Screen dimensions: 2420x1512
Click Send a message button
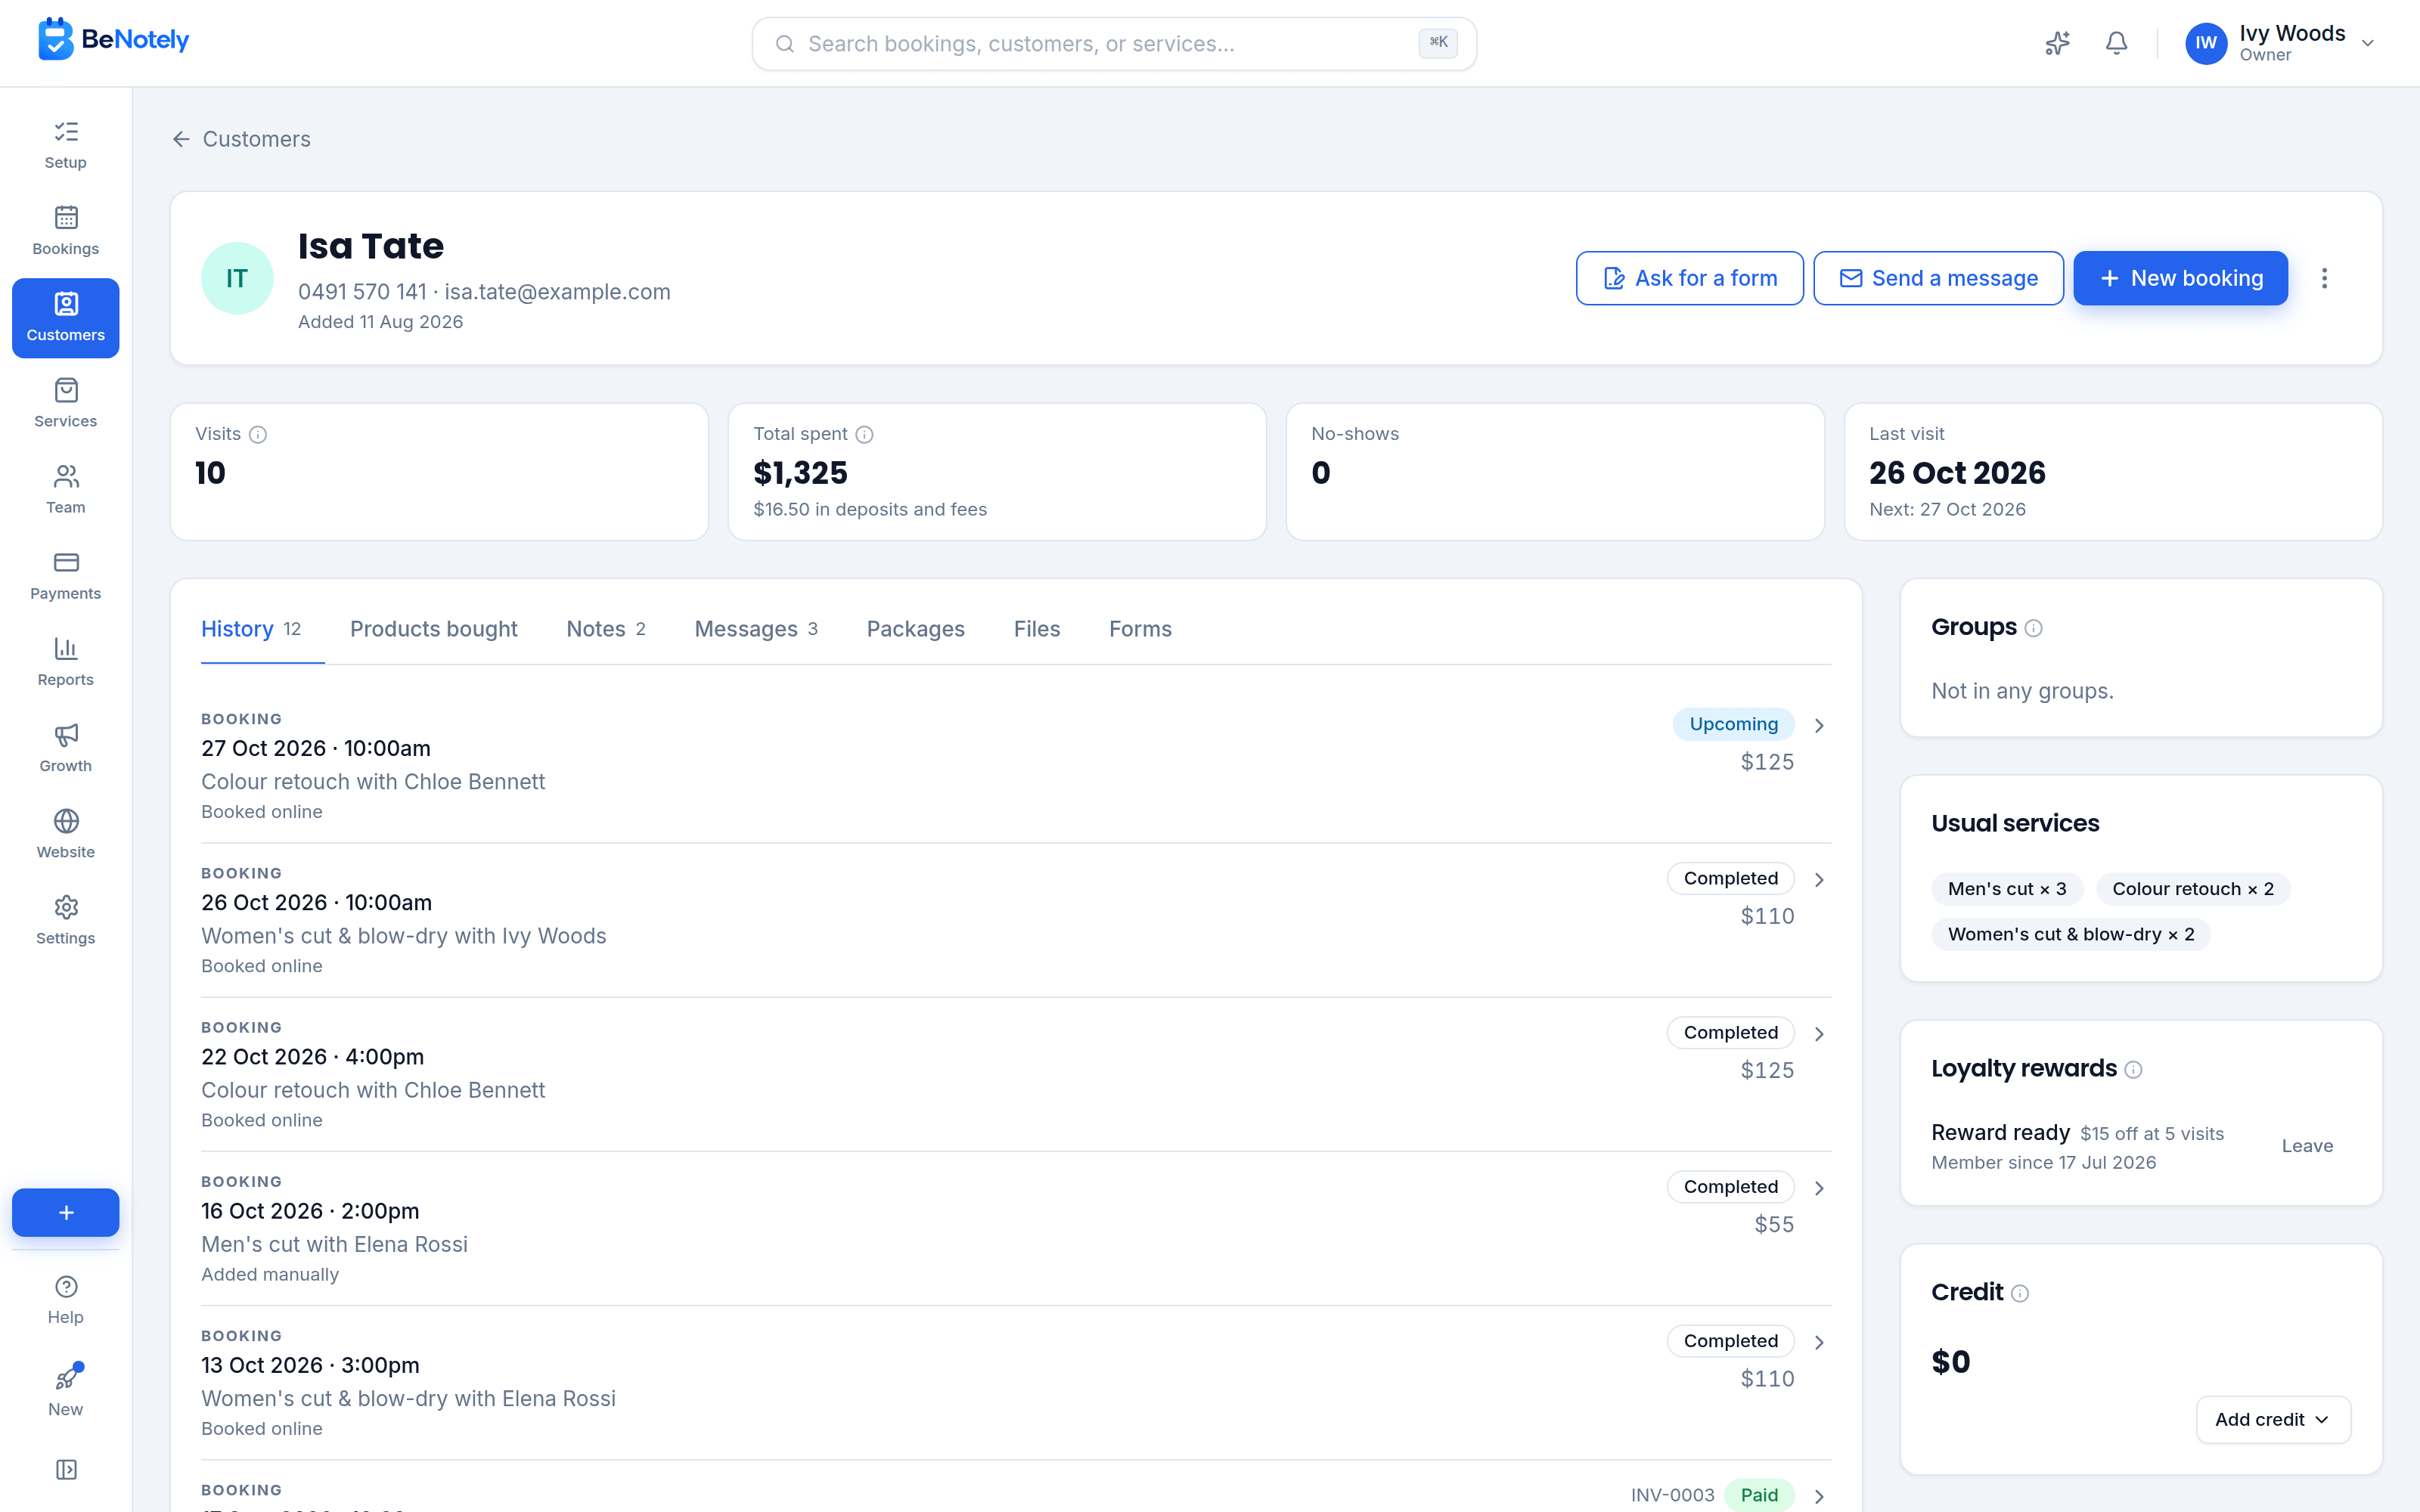pyautogui.click(x=1938, y=278)
